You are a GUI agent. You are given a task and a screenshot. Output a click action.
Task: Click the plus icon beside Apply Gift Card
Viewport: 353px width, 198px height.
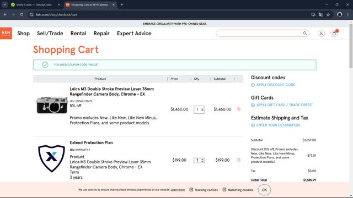click(253, 105)
